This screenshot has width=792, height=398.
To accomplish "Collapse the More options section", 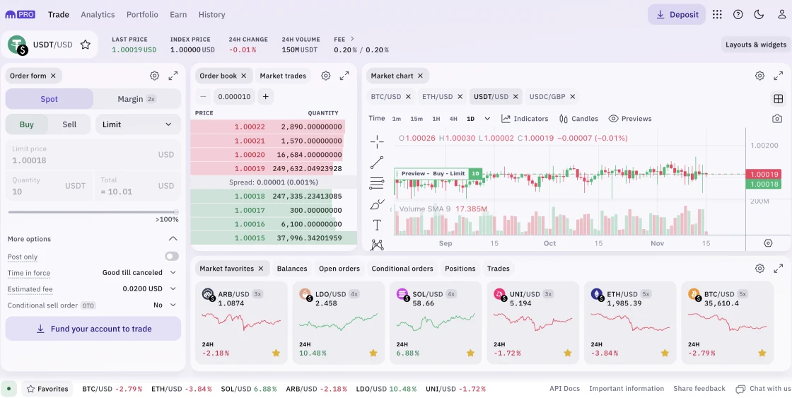I will [173, 239].
